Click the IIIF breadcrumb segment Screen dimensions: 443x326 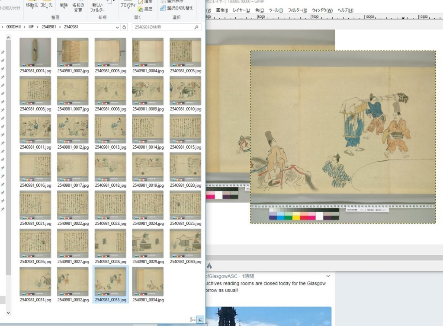coord(31,27)
